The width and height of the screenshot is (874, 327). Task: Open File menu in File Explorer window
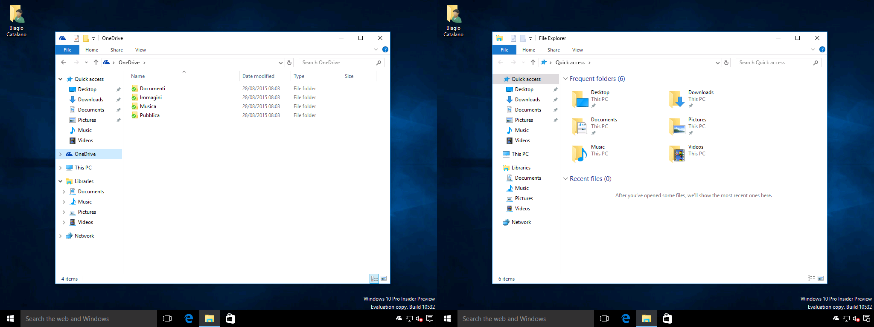(x=504, y=50)
